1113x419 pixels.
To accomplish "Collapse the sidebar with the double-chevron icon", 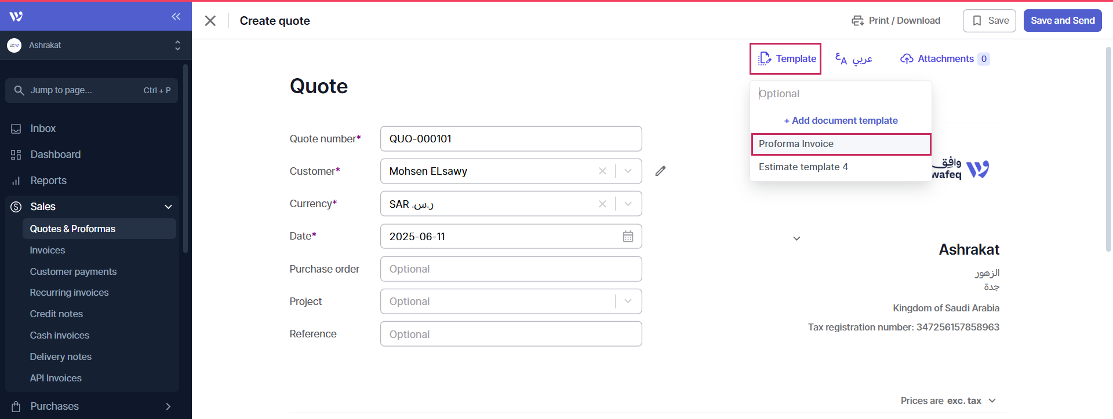I will coord(176,17).
